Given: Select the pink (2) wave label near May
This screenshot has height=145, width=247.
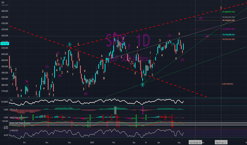Looking at the screenshot, I should [182, 60].
